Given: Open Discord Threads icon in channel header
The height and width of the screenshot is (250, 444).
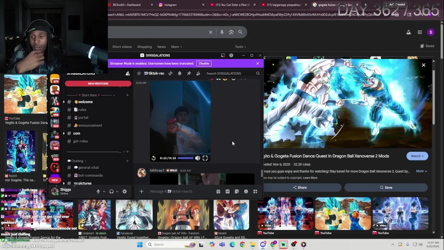Looking at the screenshot, I should 170,73.
